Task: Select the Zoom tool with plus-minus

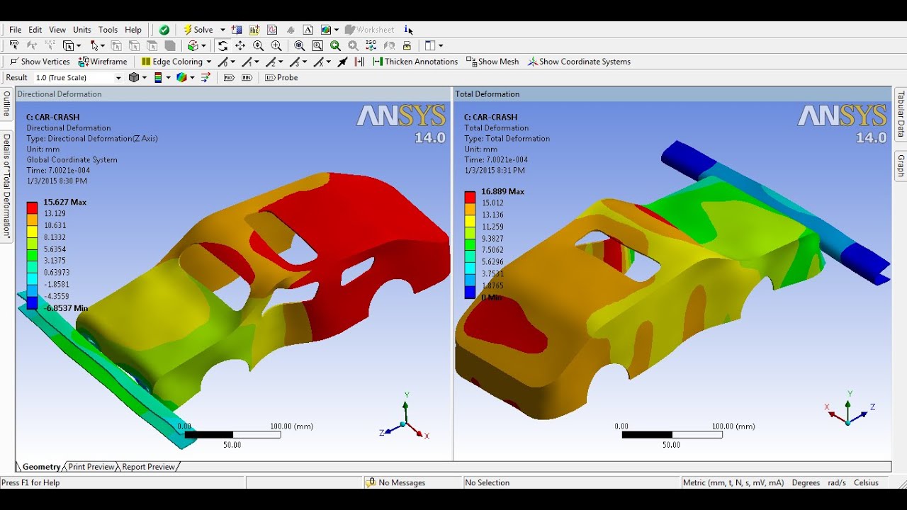Action: point(258,45)
